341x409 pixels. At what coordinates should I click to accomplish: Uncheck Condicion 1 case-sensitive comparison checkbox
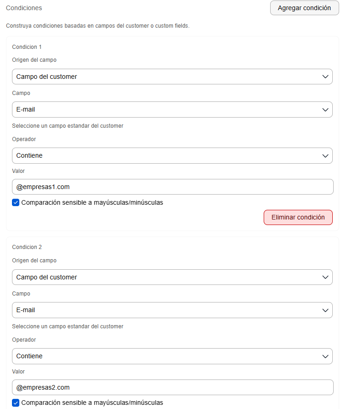16,202
